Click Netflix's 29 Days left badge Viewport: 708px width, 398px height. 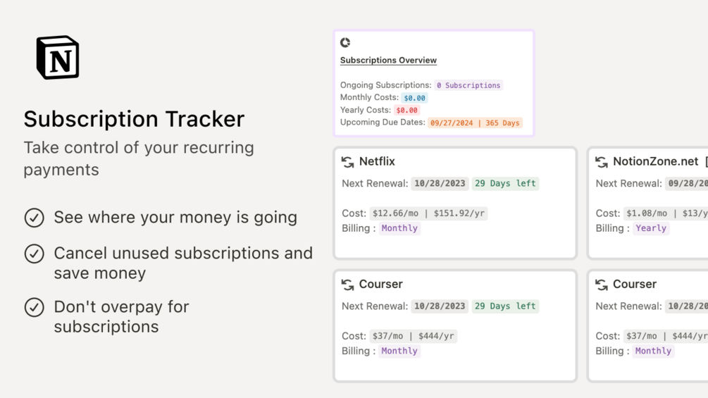[505, 183]
